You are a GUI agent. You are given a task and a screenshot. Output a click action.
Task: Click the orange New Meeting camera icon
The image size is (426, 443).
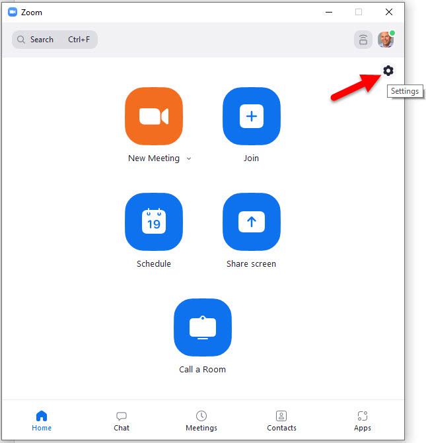153,116
